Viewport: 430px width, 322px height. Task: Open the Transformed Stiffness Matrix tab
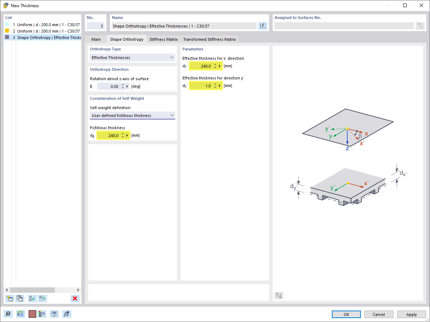(210, 39)
